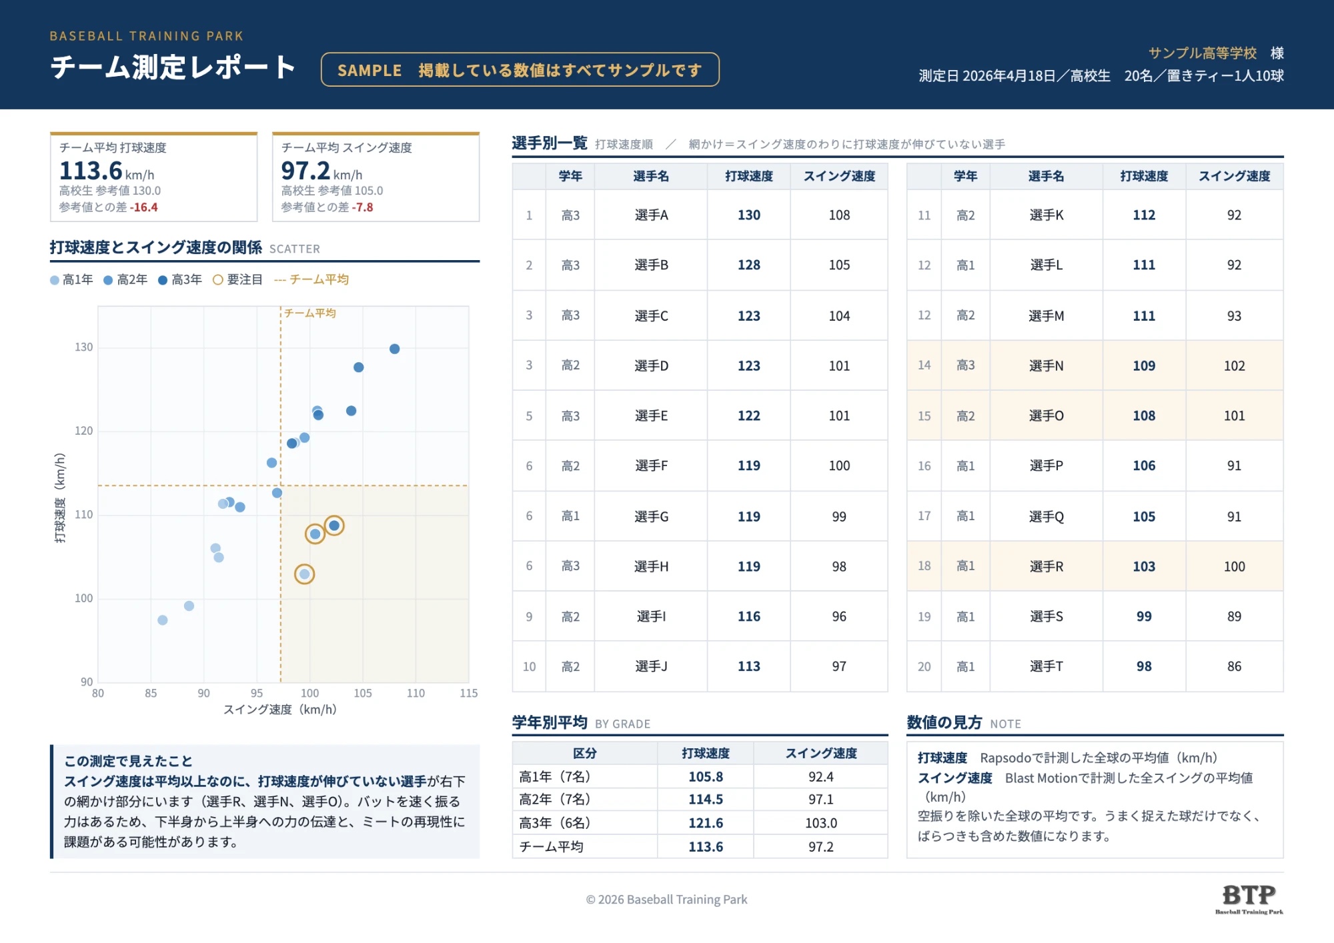Screen dimensions: 1334x943
Task: Click the スイング速度 header in right player table
Action: 1234,176
